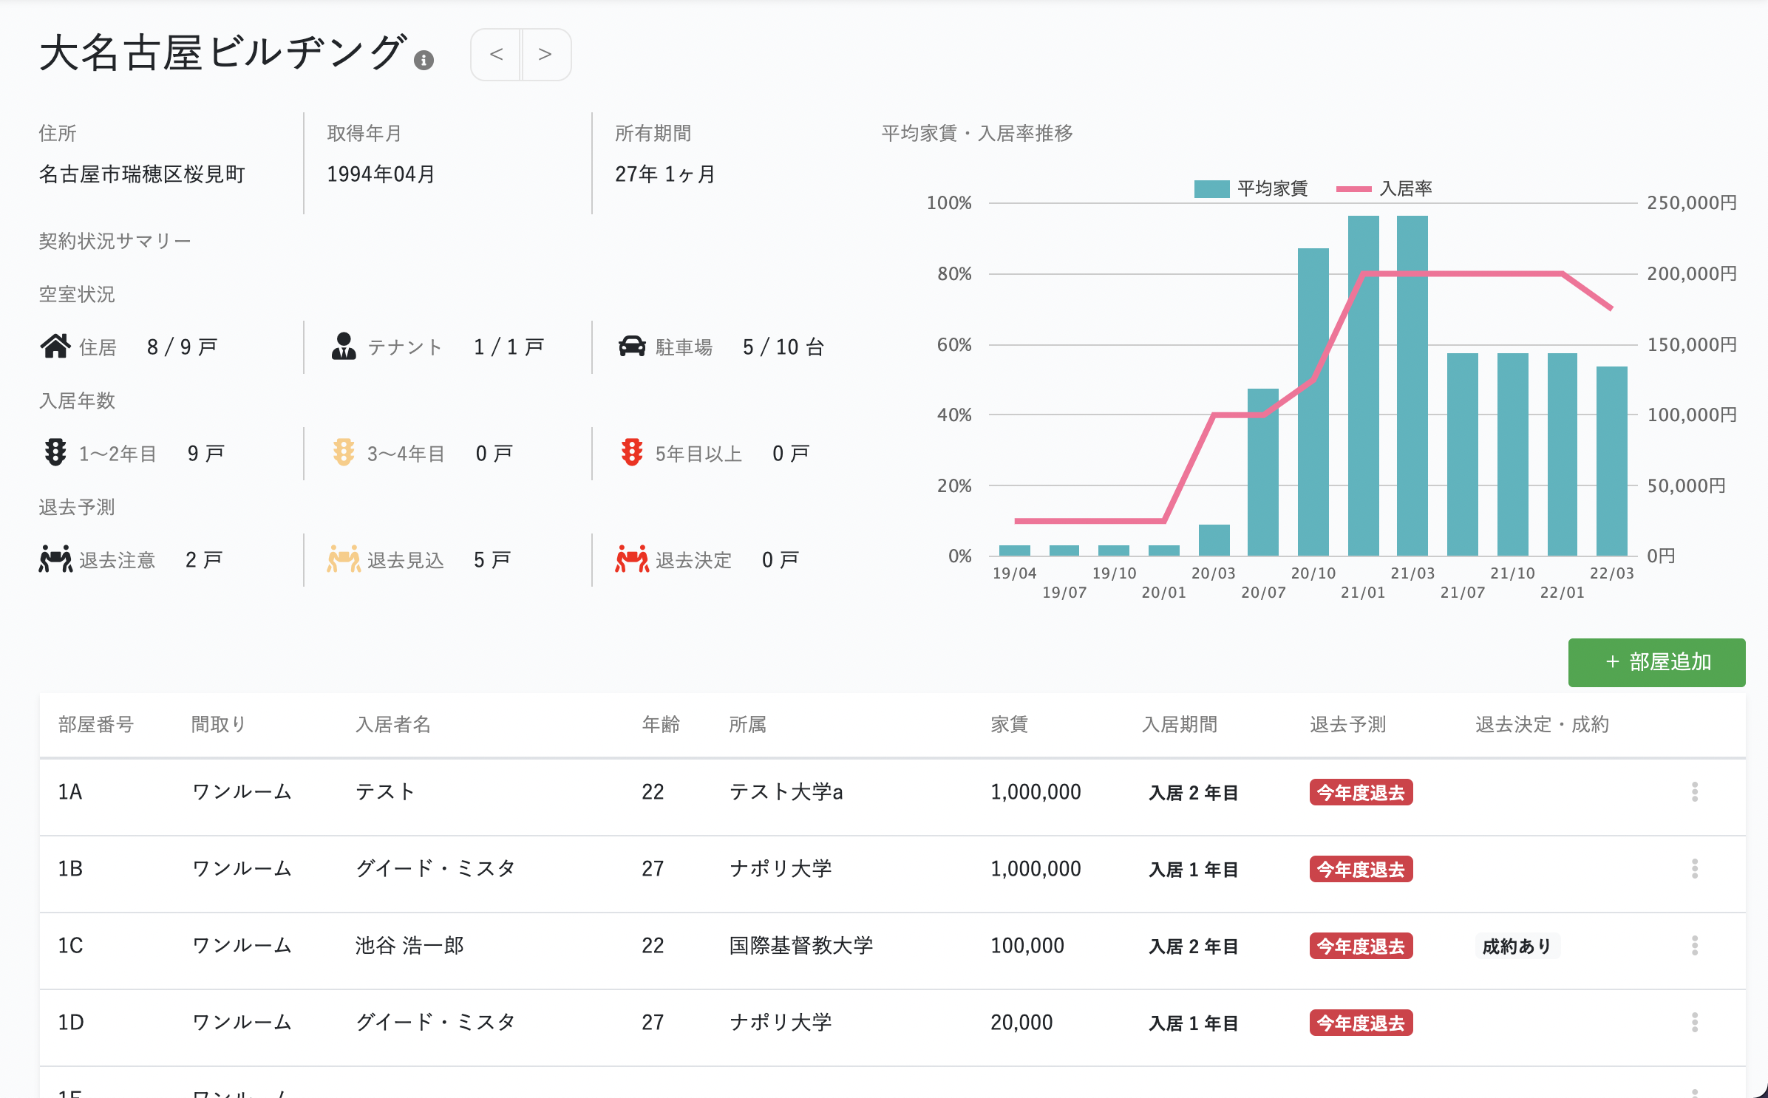Click the red 退去決定 movers icon
The width and height of the screenshot is (1768, 1098).
click(x=631, y=559)
